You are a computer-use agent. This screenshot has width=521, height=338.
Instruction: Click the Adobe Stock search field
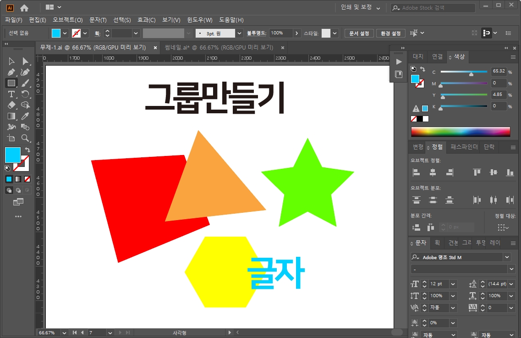pos(433,8)
